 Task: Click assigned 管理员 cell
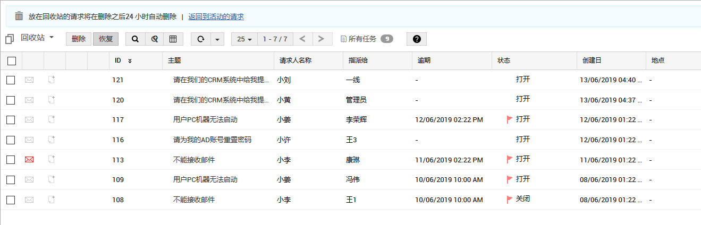tap(356, 100)
